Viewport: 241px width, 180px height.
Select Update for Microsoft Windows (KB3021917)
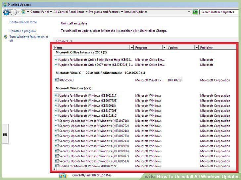88,96
